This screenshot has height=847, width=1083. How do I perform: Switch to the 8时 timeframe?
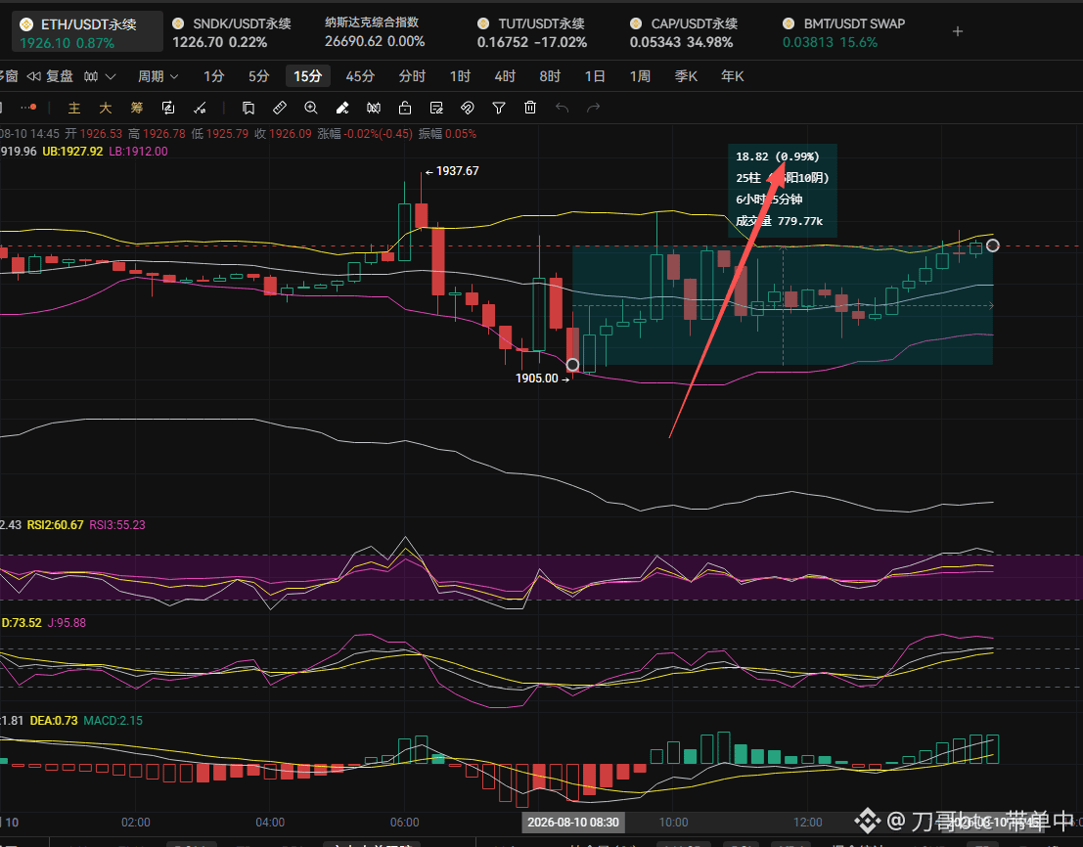click(x=550, y=76)
